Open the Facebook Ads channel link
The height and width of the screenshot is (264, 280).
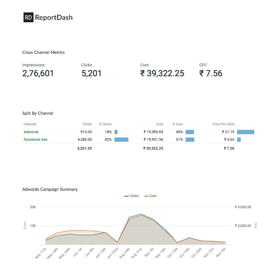click(x=36, y=140)
